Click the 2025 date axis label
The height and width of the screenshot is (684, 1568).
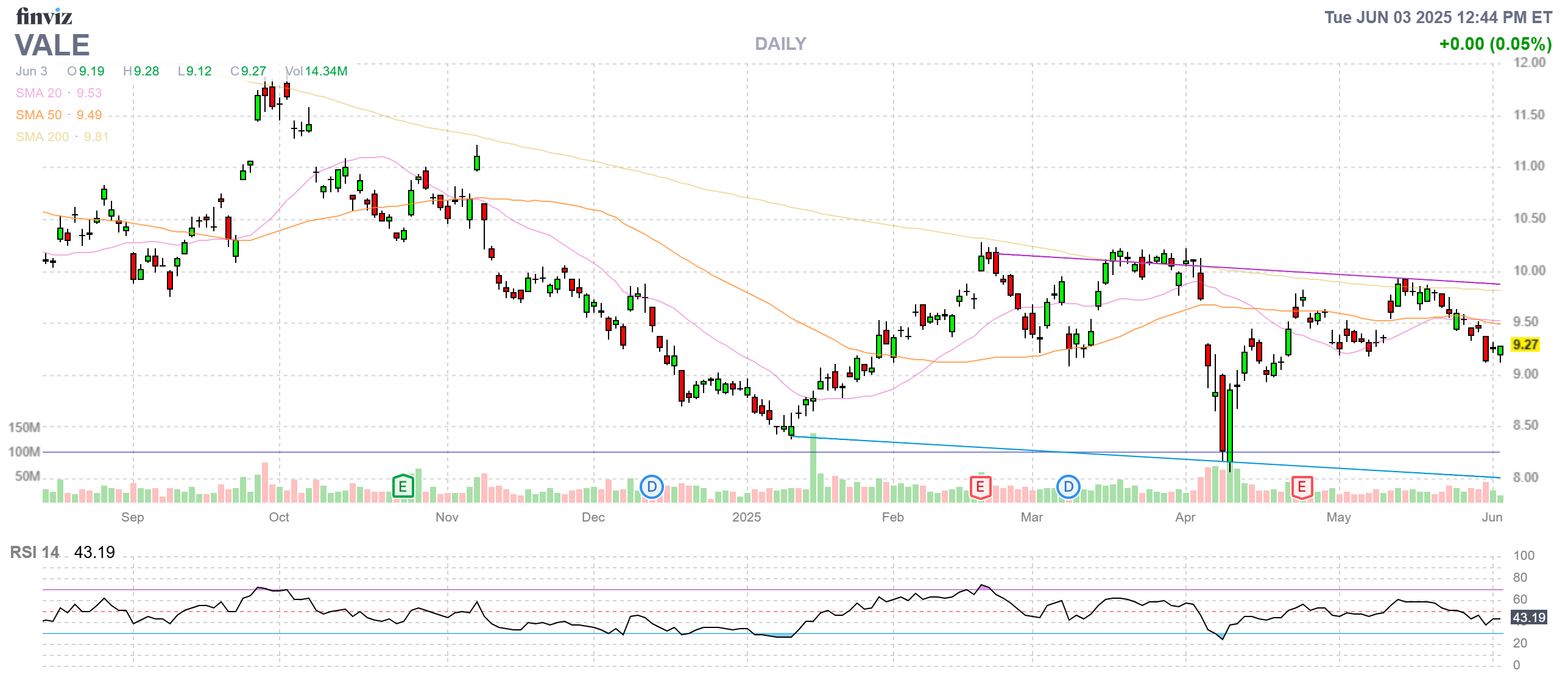746,517
